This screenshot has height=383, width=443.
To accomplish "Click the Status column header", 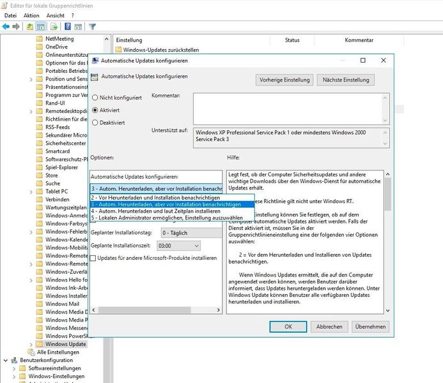I will [292, 40].
